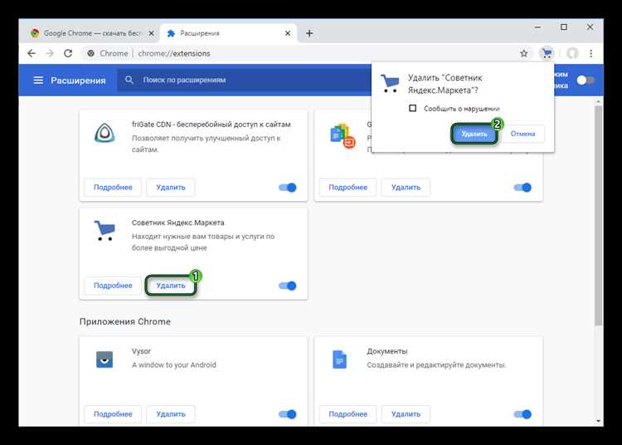Open the hamburger menu next to Расширения
This screenshot has height=445, width=622.
38,81
